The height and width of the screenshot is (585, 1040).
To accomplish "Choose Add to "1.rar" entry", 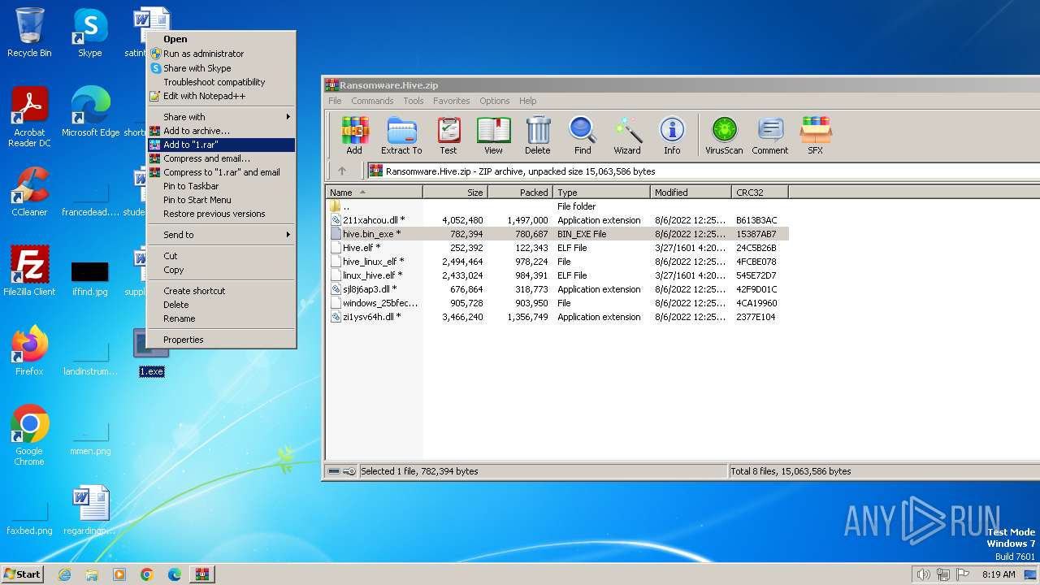I will pos(221,145).
